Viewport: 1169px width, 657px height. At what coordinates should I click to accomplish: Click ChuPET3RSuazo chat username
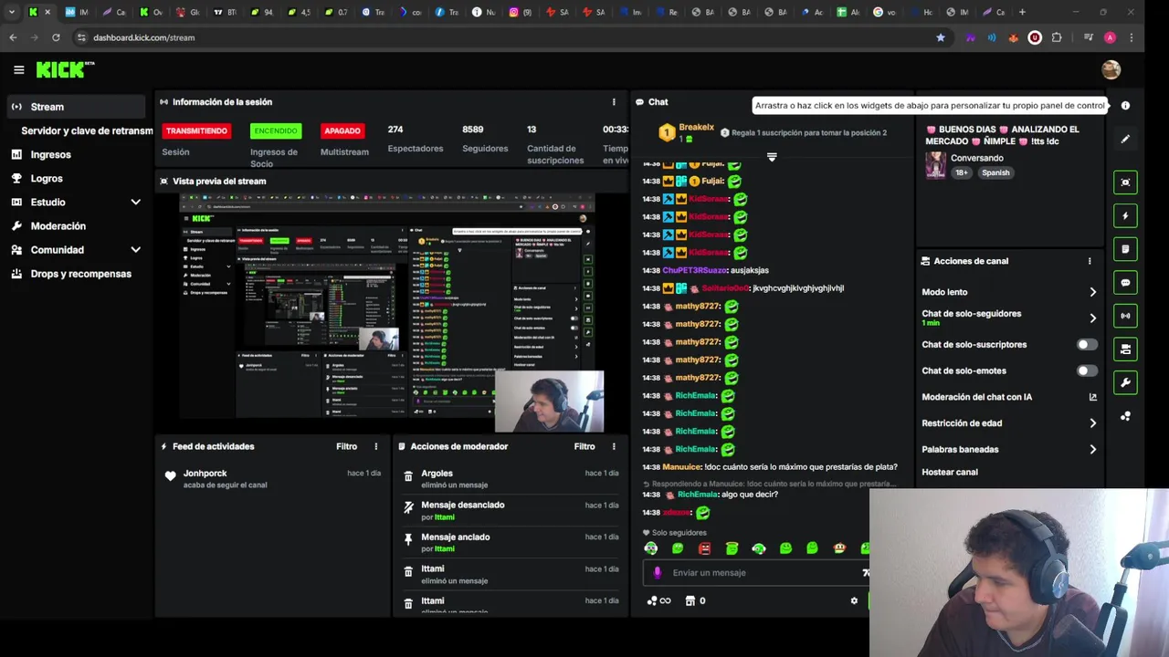(695, 271)
